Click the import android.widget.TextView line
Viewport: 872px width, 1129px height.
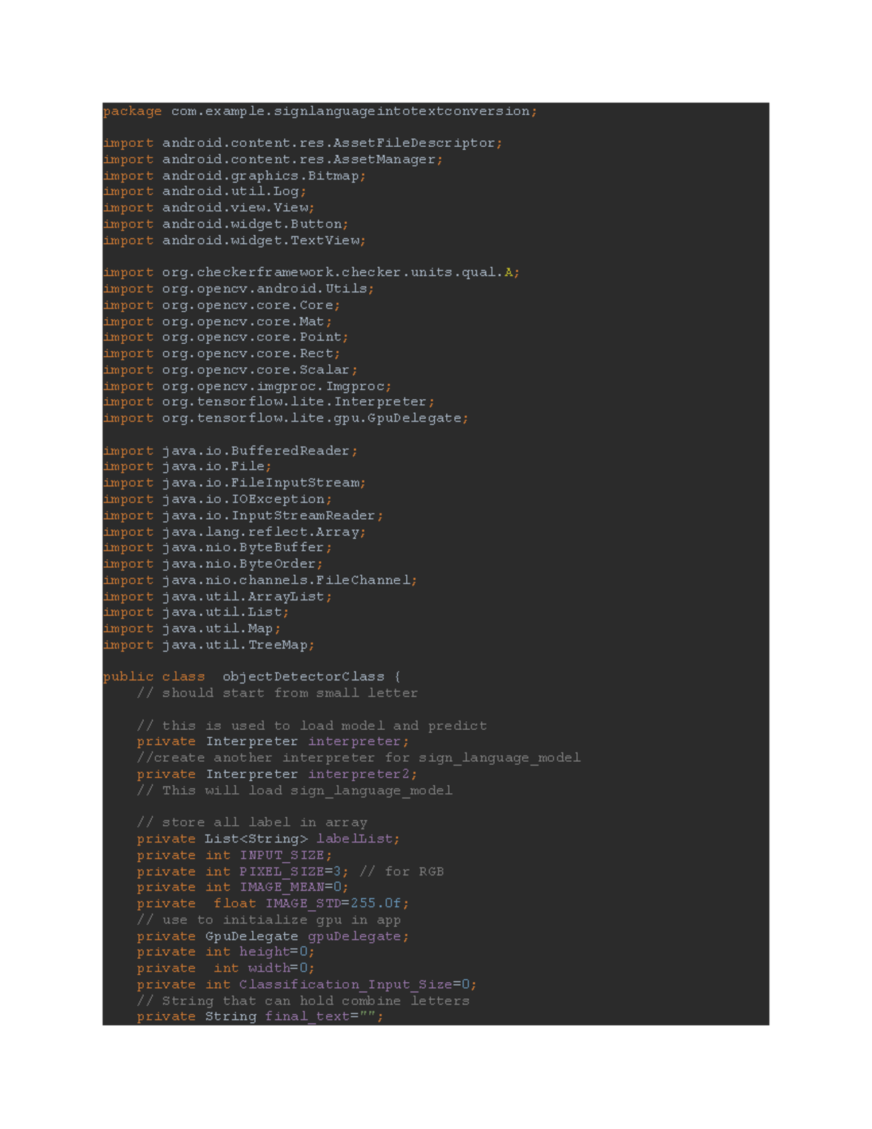pos(234,240)
